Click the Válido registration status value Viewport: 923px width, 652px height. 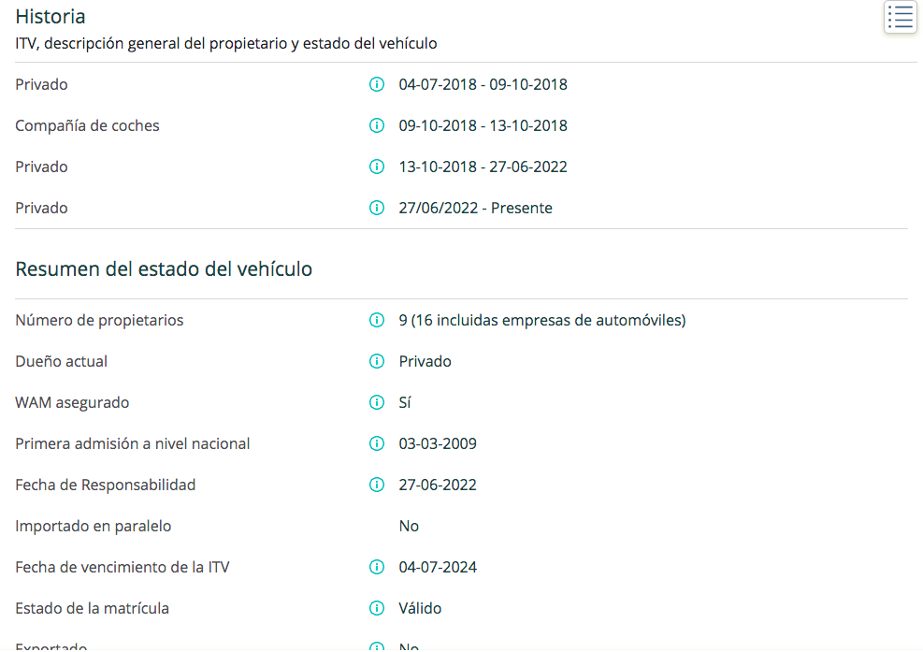point(420,608)
